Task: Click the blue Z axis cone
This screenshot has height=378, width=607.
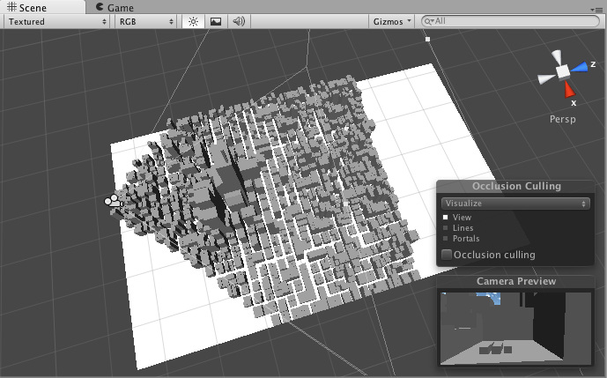Action: pos(580,67)
